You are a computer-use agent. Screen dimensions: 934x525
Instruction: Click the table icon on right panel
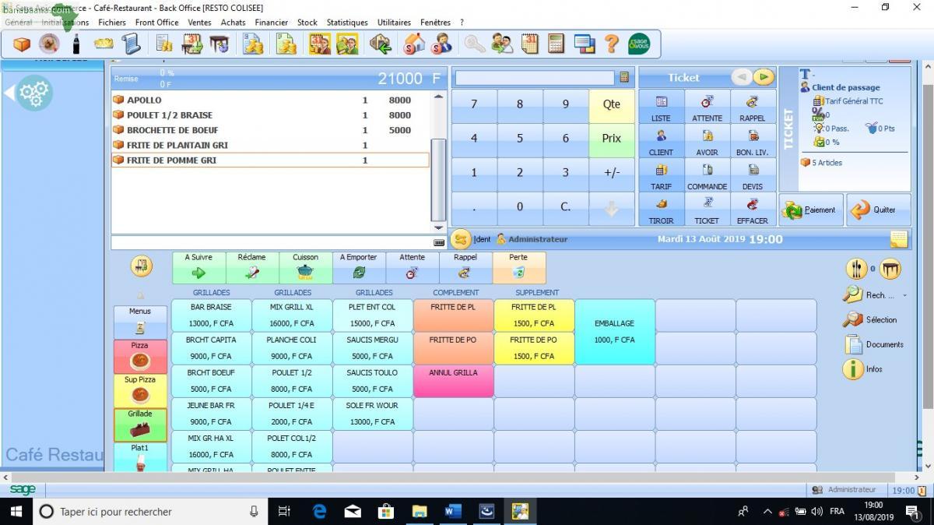click(890, 269)
